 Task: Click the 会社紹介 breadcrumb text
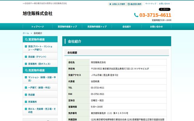coord(38,33)
